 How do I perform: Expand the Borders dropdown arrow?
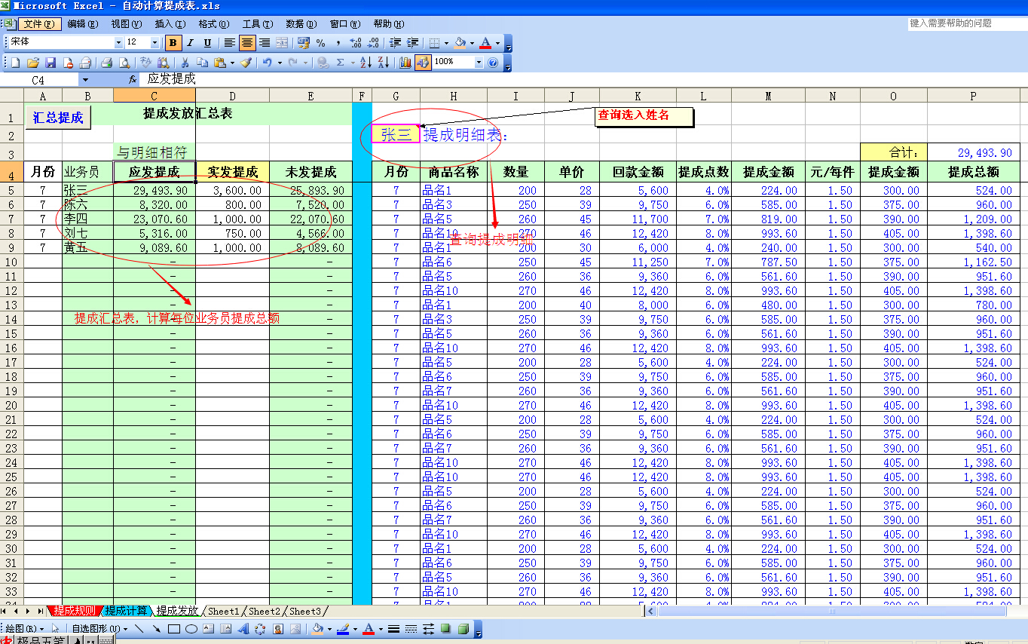pyautogui.click(x=446, y=43)
